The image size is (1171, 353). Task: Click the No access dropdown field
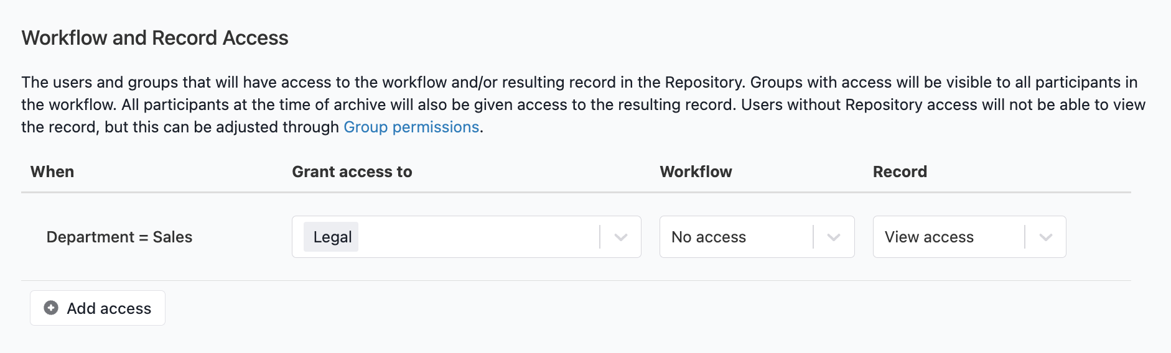pyautogui.click(x=757, y=237)
